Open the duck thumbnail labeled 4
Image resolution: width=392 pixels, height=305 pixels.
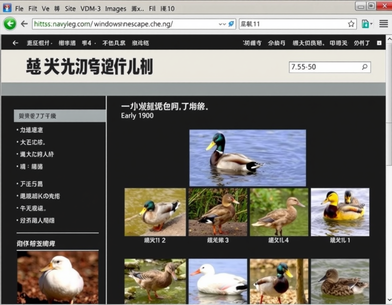pyautogui.click(x=279, y=212)
